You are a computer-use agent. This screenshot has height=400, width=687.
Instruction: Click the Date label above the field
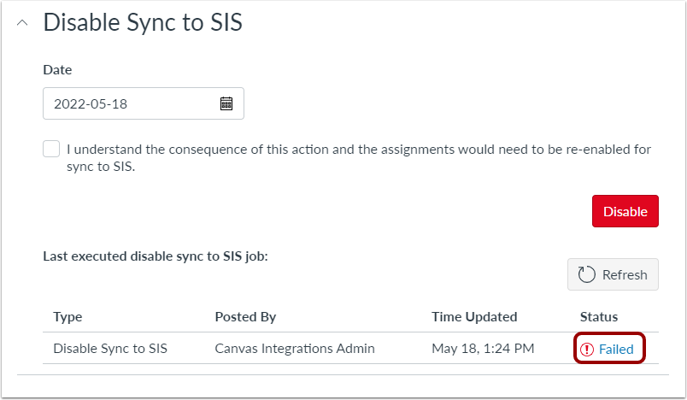(x=57, y=70)
